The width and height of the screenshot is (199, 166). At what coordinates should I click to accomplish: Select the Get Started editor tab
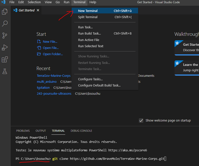pyautogui.click(x=26, y=10)
